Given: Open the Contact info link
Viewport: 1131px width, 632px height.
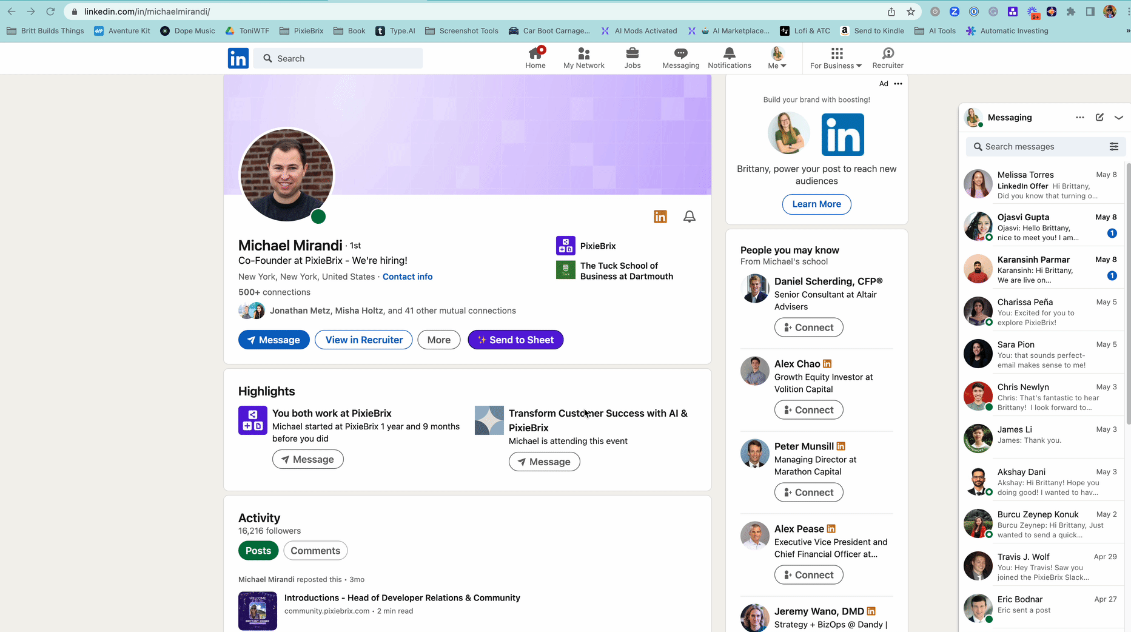Looking at the screenshot, I should (x=408, y=277).
